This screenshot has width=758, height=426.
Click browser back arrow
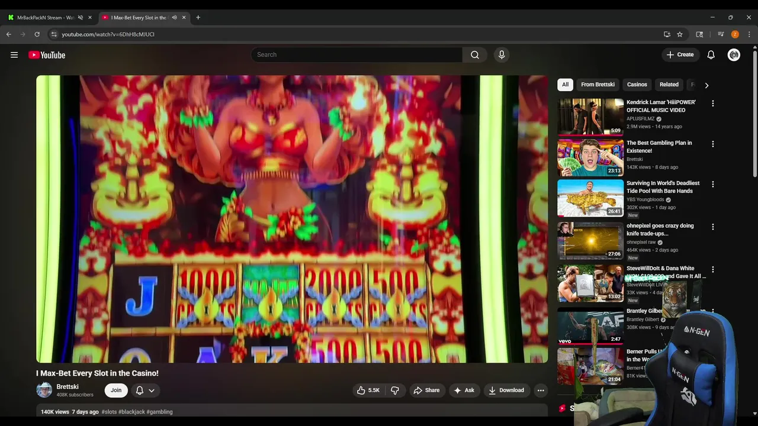[9, 34]
